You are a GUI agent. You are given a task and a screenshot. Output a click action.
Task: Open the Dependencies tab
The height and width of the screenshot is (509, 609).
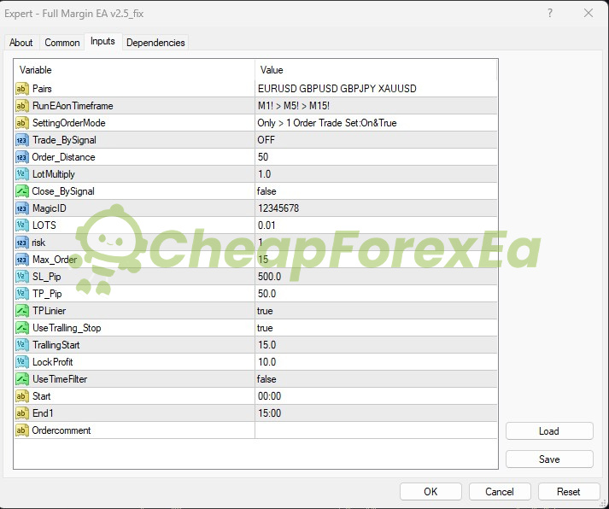coord(155,43)
